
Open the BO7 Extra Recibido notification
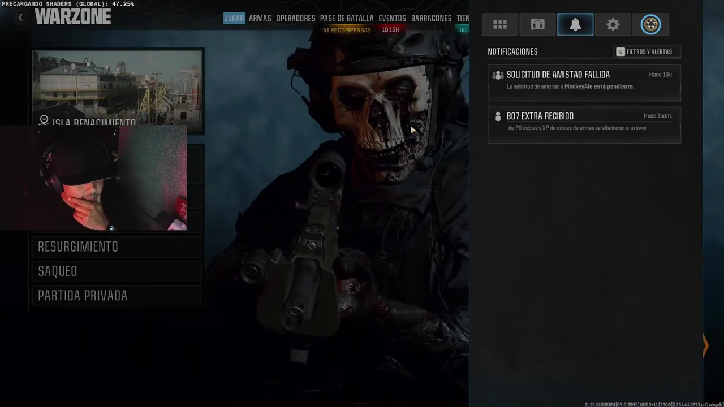(584, 124)
